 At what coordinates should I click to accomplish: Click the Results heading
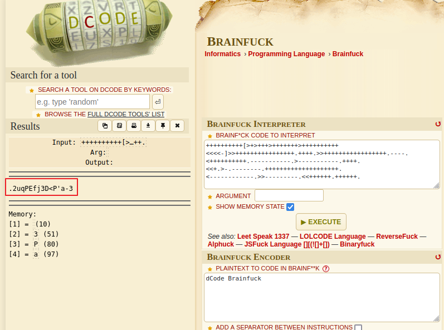pyautogui.click(x=25, y=126)
